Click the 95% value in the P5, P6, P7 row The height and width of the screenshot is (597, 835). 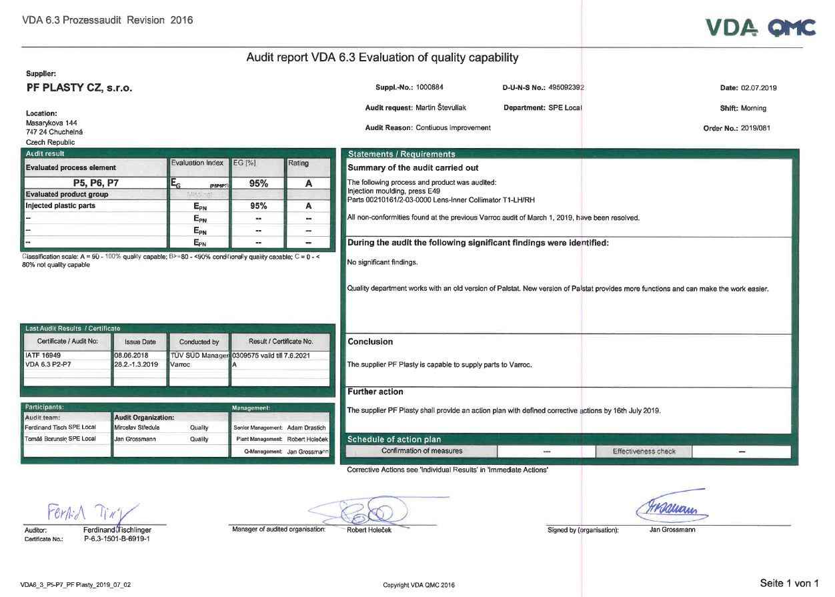(258, 183)
